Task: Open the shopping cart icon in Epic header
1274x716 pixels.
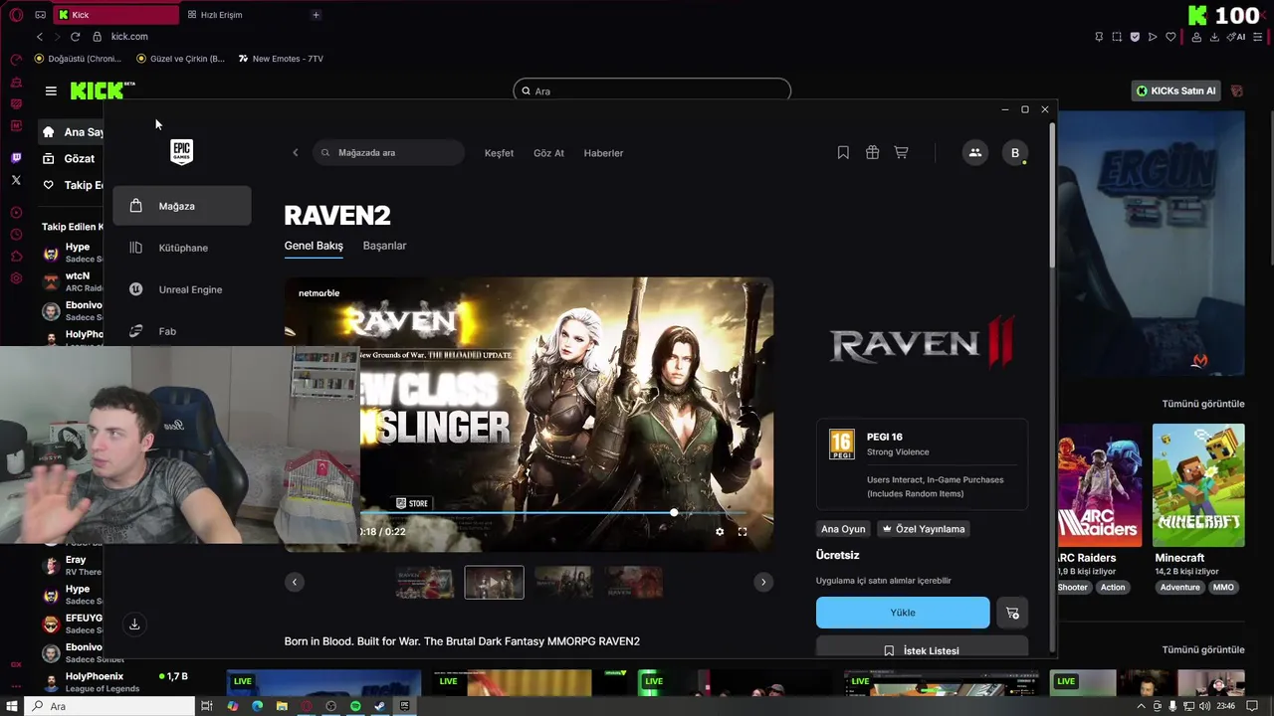Action: pyautogui.click(x=901, y=152)
